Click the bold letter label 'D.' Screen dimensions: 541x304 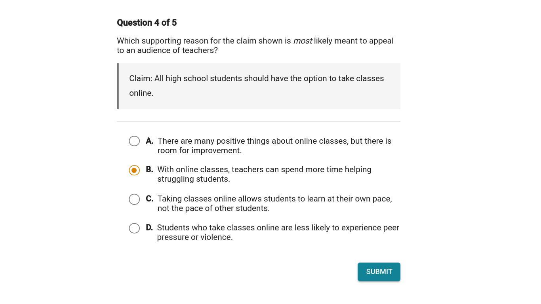coord(149,228)
